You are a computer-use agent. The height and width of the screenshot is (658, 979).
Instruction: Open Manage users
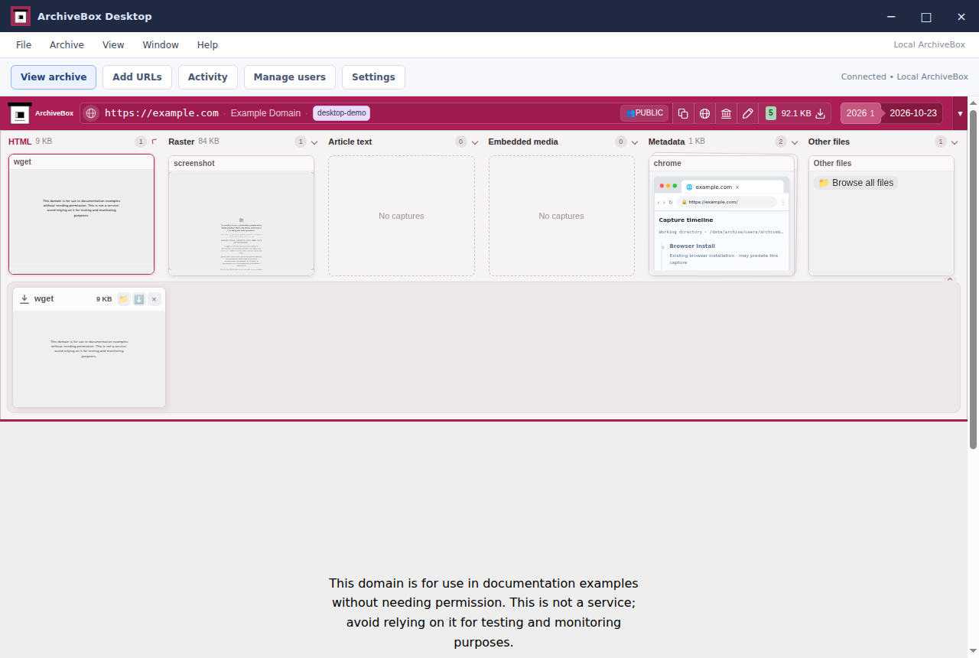290,77
